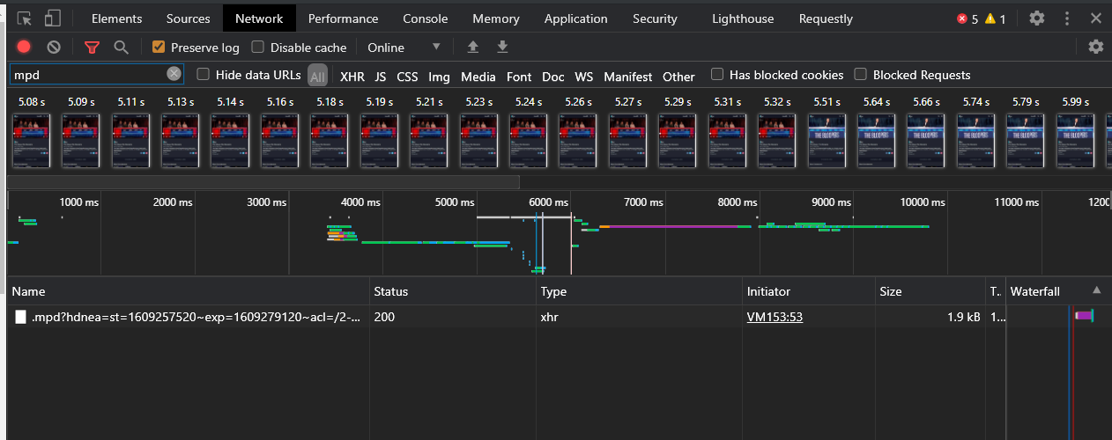Open network search magnifier
1112x440 pixels.
coord(121,48)
